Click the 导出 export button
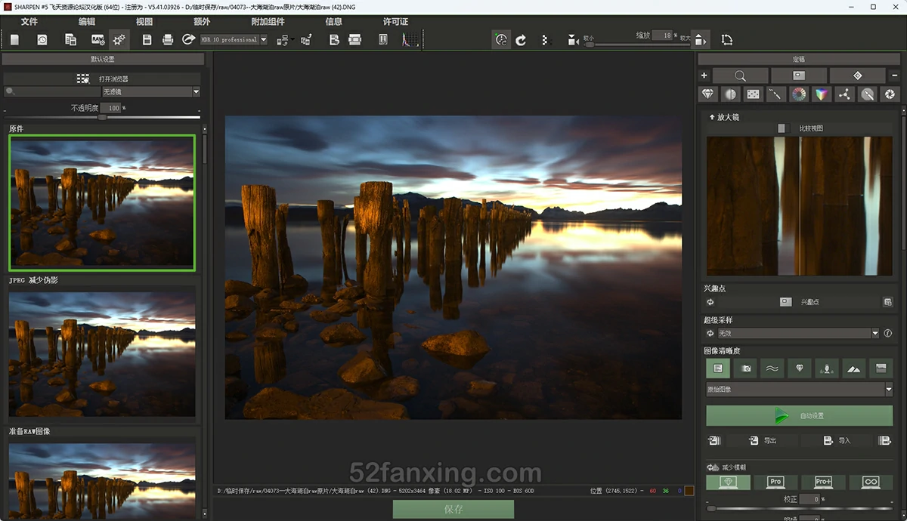 (762, 441)
